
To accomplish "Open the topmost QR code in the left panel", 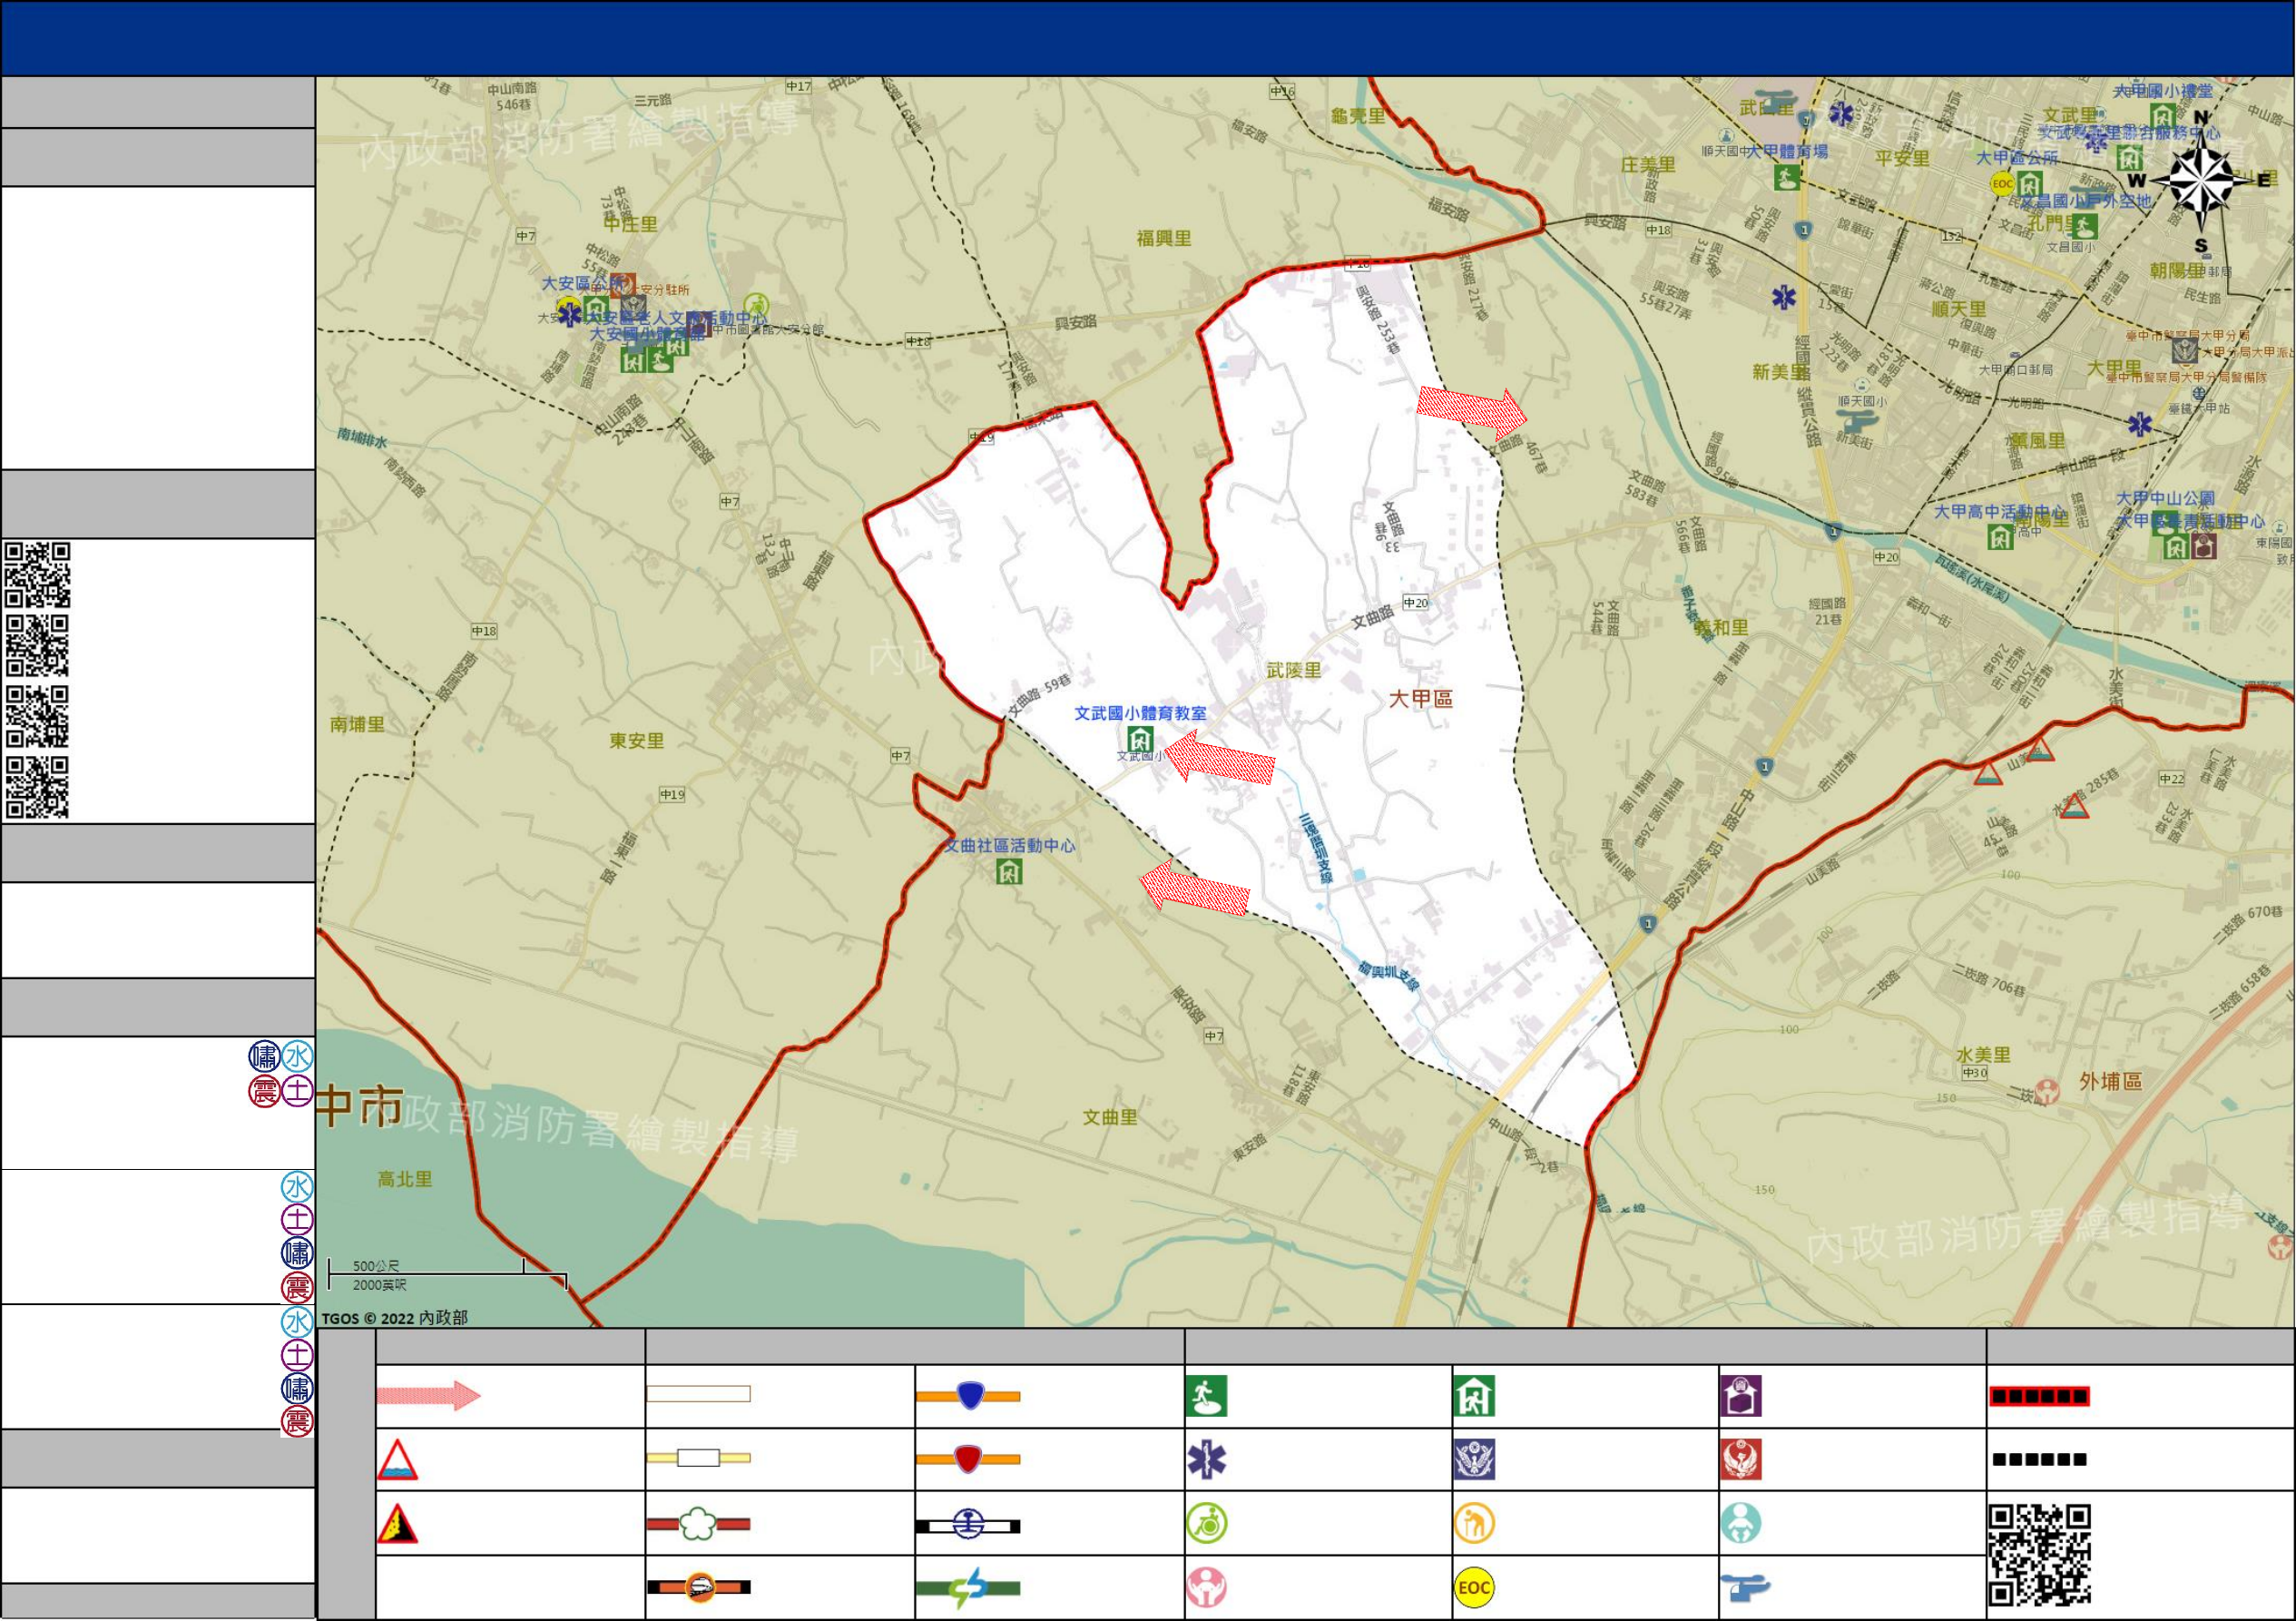I will 38,575.
